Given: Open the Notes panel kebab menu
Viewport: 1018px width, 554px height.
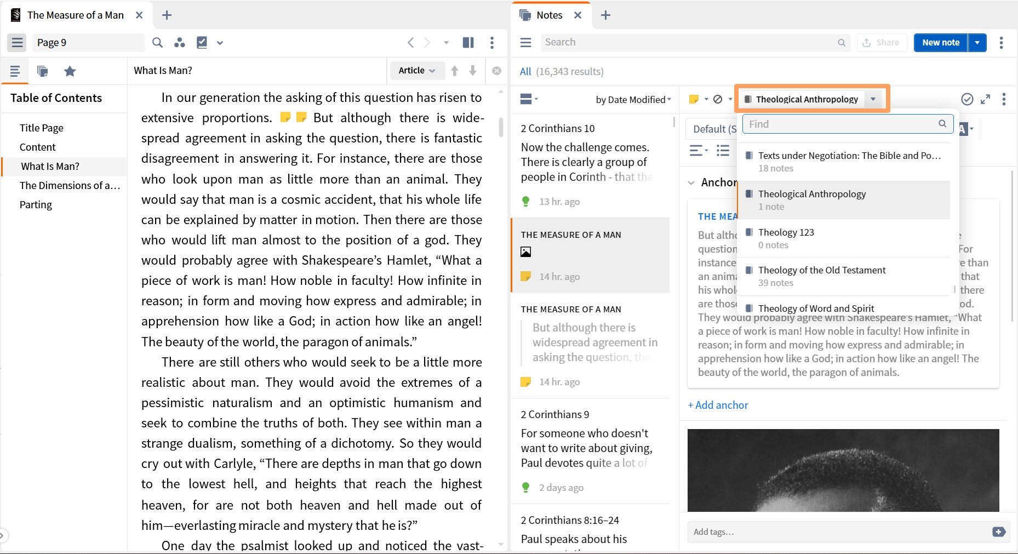Looking at the screenshot, I should point(1001,42).
